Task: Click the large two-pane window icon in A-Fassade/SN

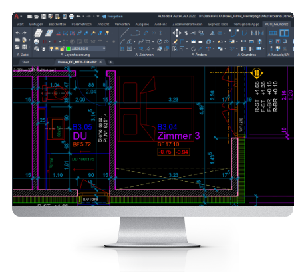Action: coord(284,33)
